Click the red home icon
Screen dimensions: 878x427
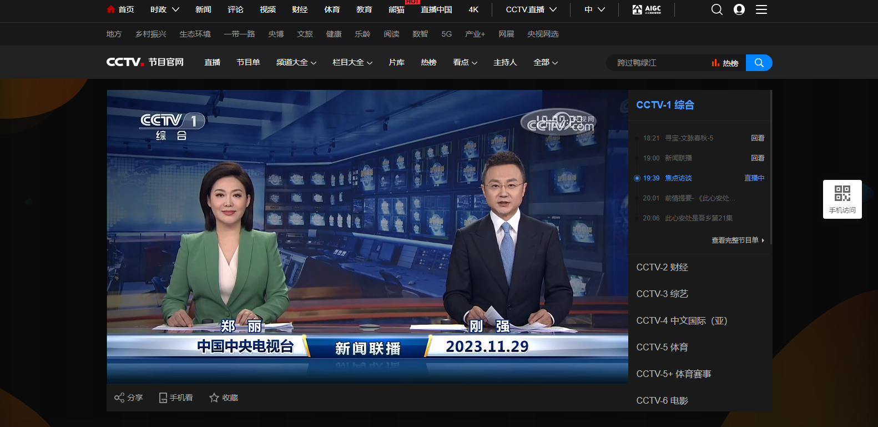click(x=110, y=9)
